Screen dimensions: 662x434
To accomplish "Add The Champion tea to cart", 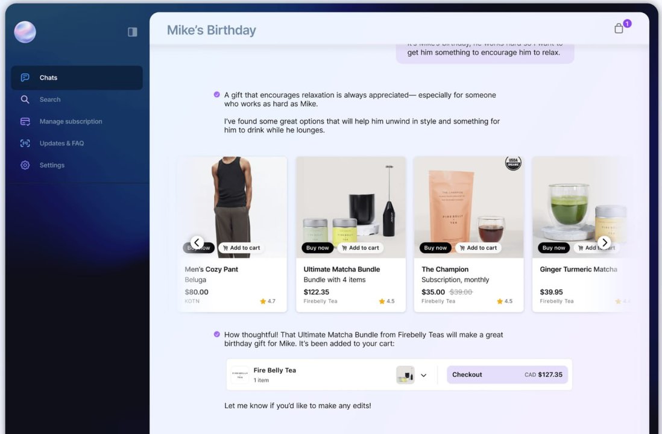I will pos(478,248).
